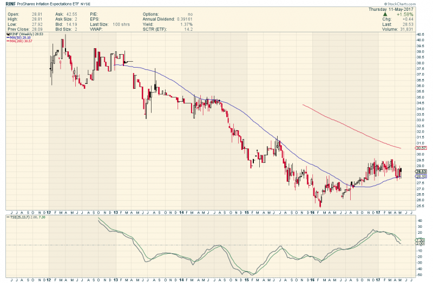Click the Annual Dividend value 0.39161
433x283 pixels.
tap(185, 19)
